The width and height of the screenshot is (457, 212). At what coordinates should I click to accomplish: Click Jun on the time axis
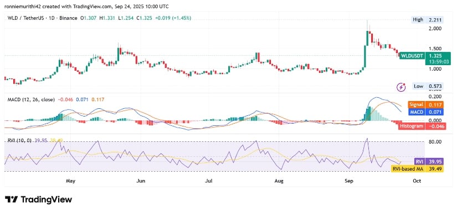[x=141, y=181]
